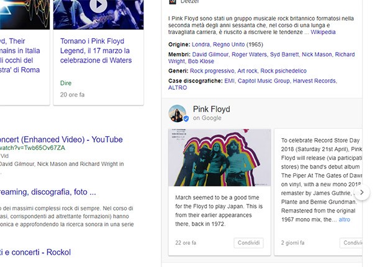The width and height of the screenshot is (385, 267).
Task: Open the Pink Floyd on Google profile avatar
Action: 177,113
